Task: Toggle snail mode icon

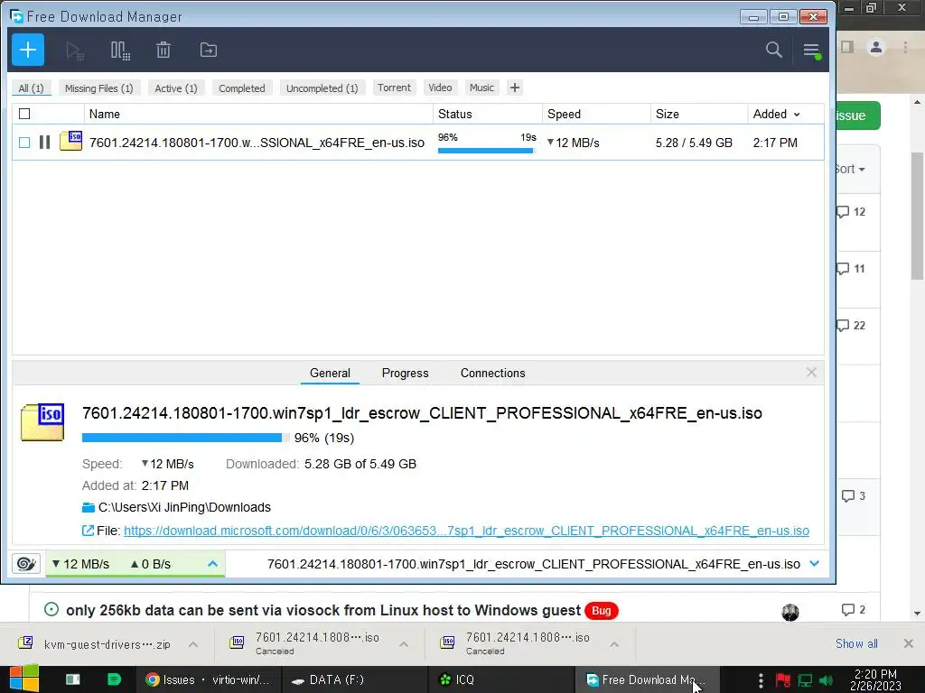Action: [x=26, y=564]
